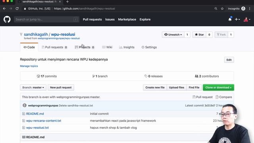
Task: Open Incognito profile icon
Action: pyautogui.click(x=243, y=9)
